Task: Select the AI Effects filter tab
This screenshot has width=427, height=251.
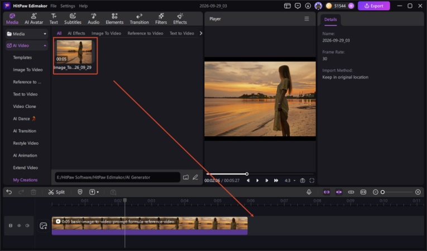Action: click(76, 33)
